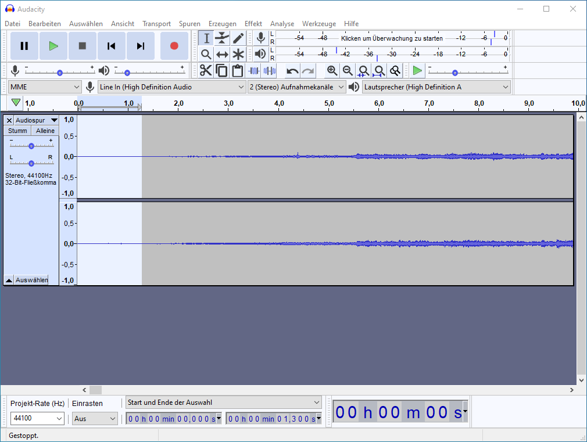Select the Draw (pencil) tool
This screenshot has width=587, height=442.
[x=238, y=38]
